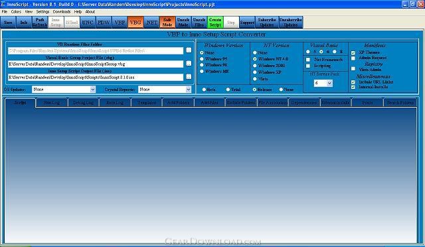This screenshot has height=247, width=425.
Task: Open the Crystal Reports dropdown
Action: click(x=189, y=89)
